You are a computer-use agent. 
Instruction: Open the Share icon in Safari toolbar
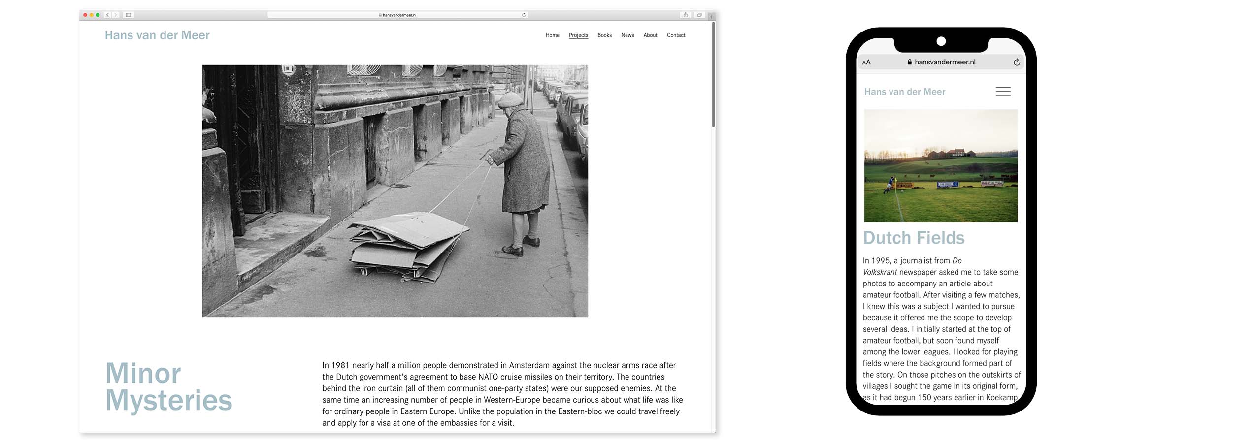685,15
